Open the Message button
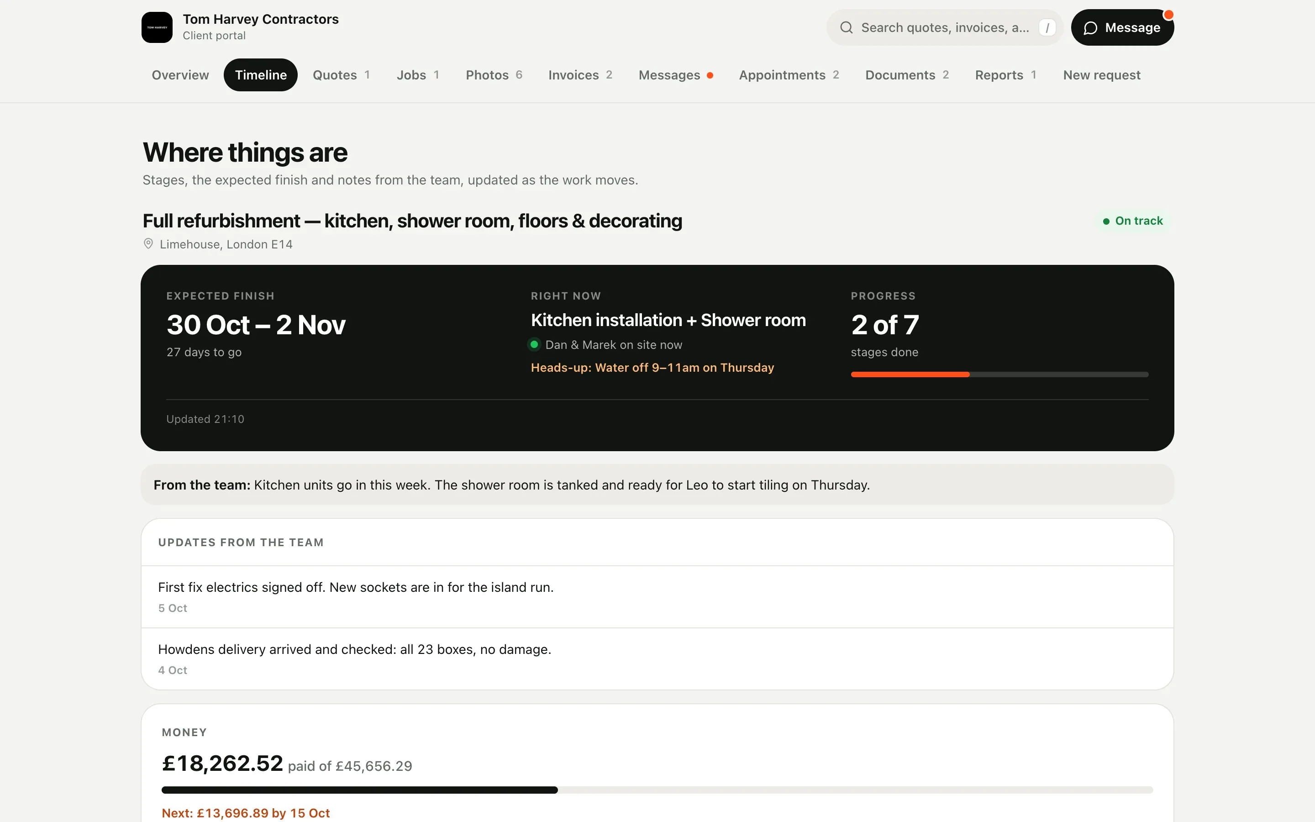The image size is (1315, 822). [1122, 27]
